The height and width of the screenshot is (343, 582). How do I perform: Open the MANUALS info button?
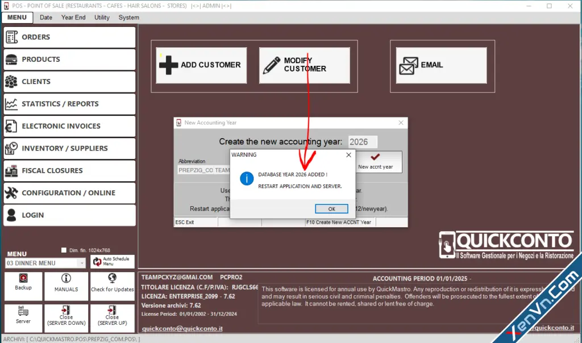pyautogui.click(x=66, y=286)
